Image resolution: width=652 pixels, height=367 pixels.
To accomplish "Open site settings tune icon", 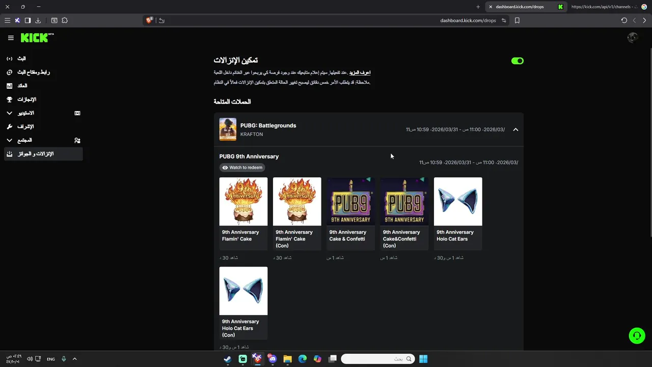I will (504, 20).
